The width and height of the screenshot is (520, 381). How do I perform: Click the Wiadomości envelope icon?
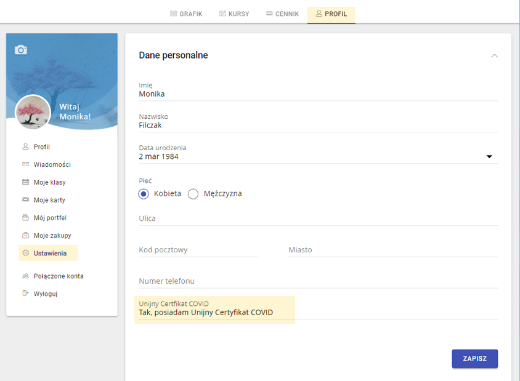[25, 164]
